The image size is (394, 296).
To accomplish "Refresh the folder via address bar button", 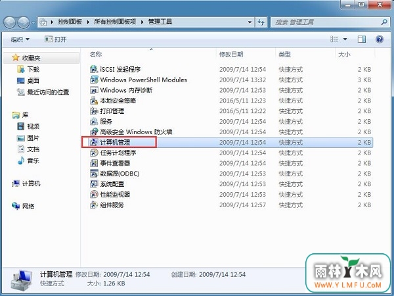I will click(x=261, y=22).
